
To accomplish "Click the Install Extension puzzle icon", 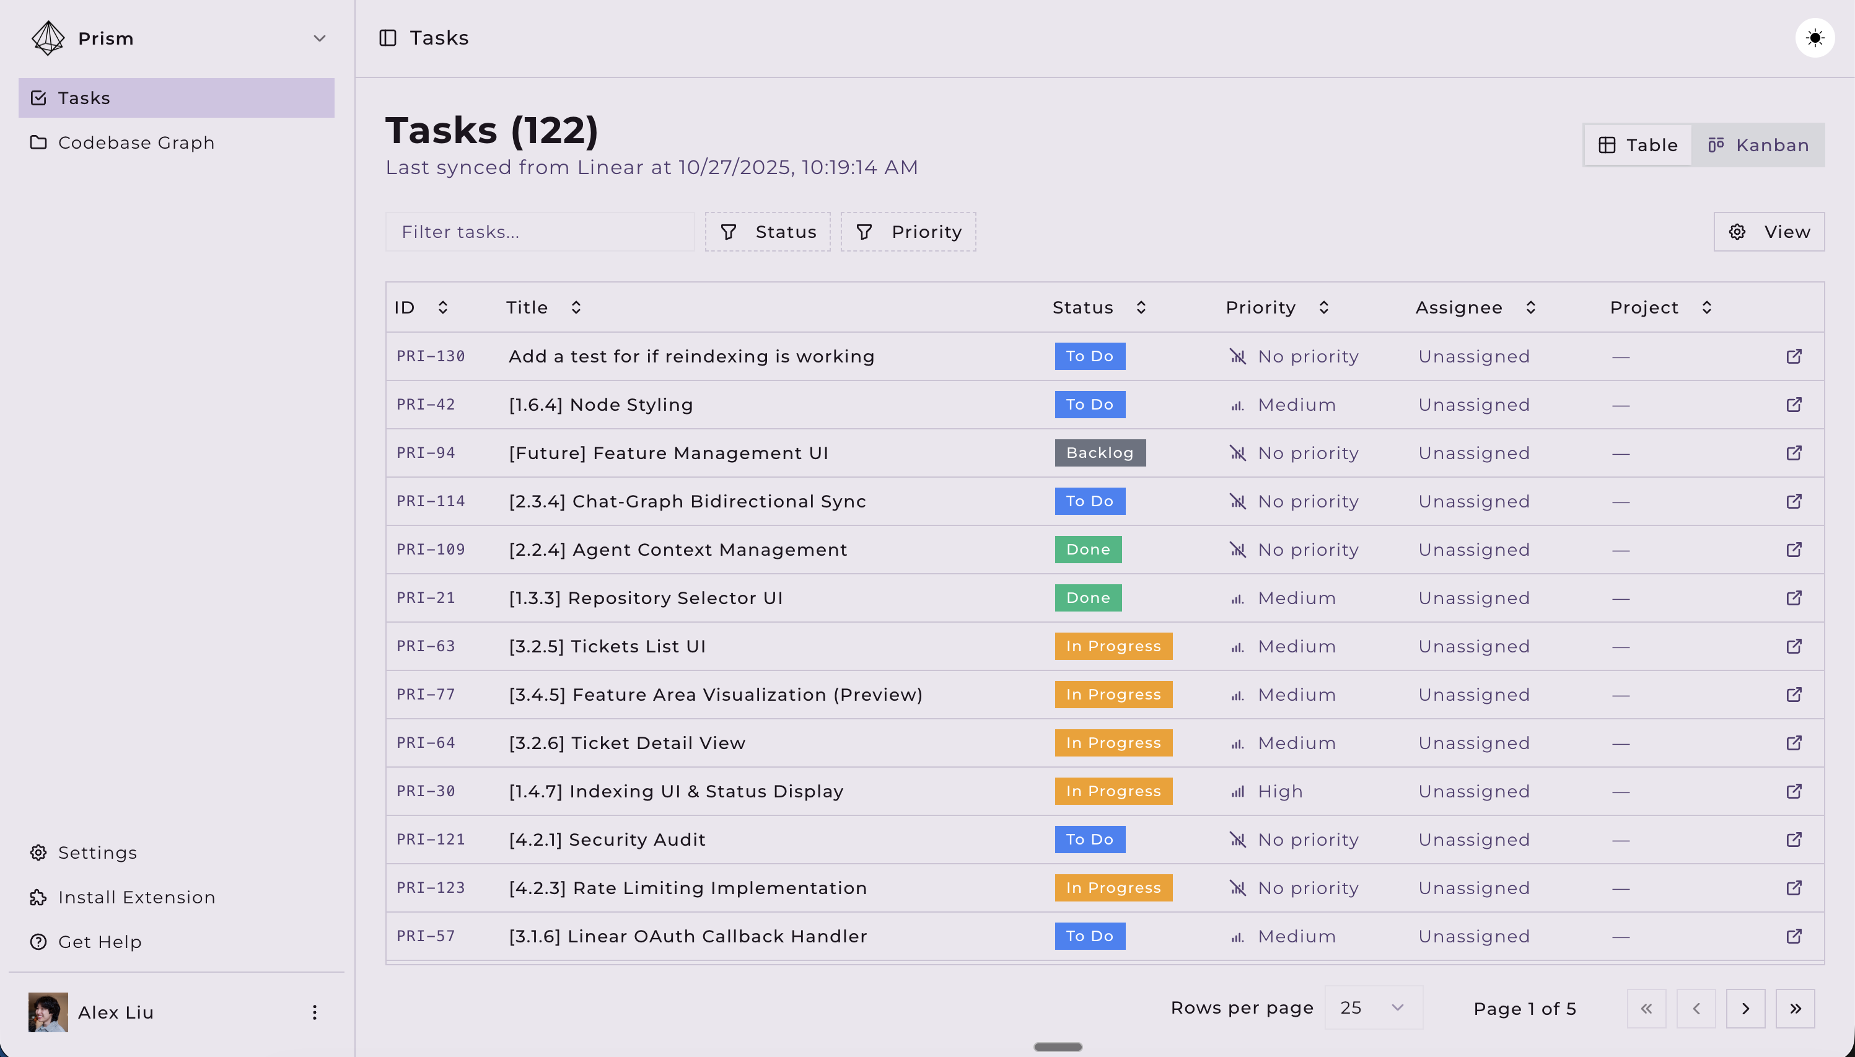I will [x=38, y=897].
